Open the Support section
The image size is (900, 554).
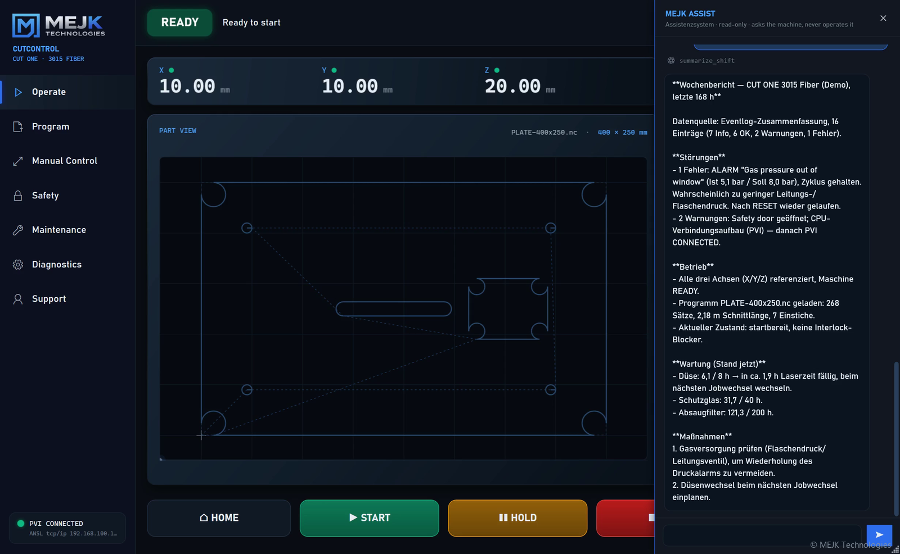(x=67, y=299)
